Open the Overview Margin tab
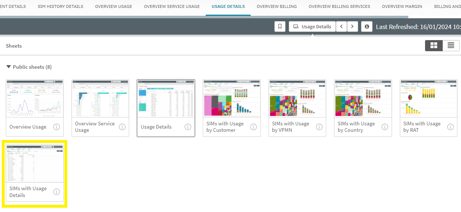461x212 pixels. click(x=402, y=6)
